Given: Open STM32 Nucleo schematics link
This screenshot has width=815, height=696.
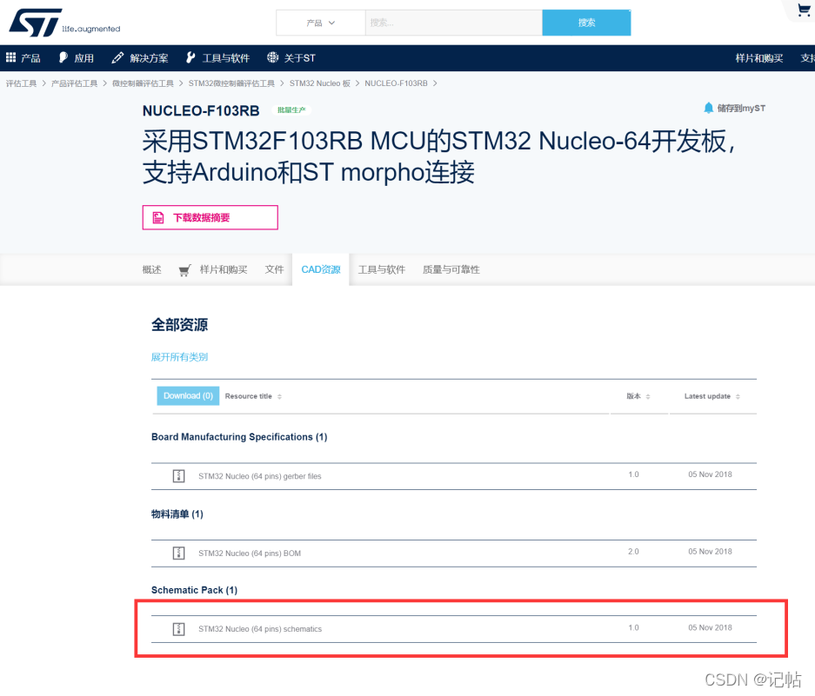Looking at the screenshot, I should pos(260,629).
